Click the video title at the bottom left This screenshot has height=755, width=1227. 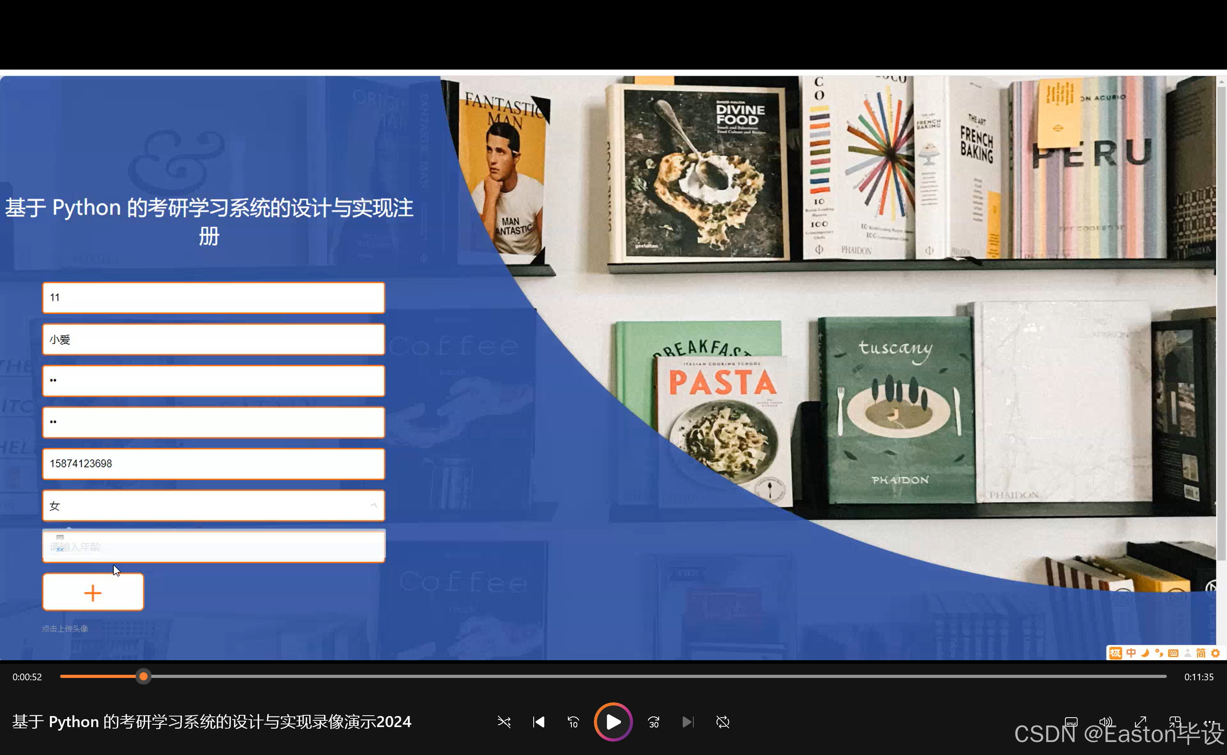point(212,722)
